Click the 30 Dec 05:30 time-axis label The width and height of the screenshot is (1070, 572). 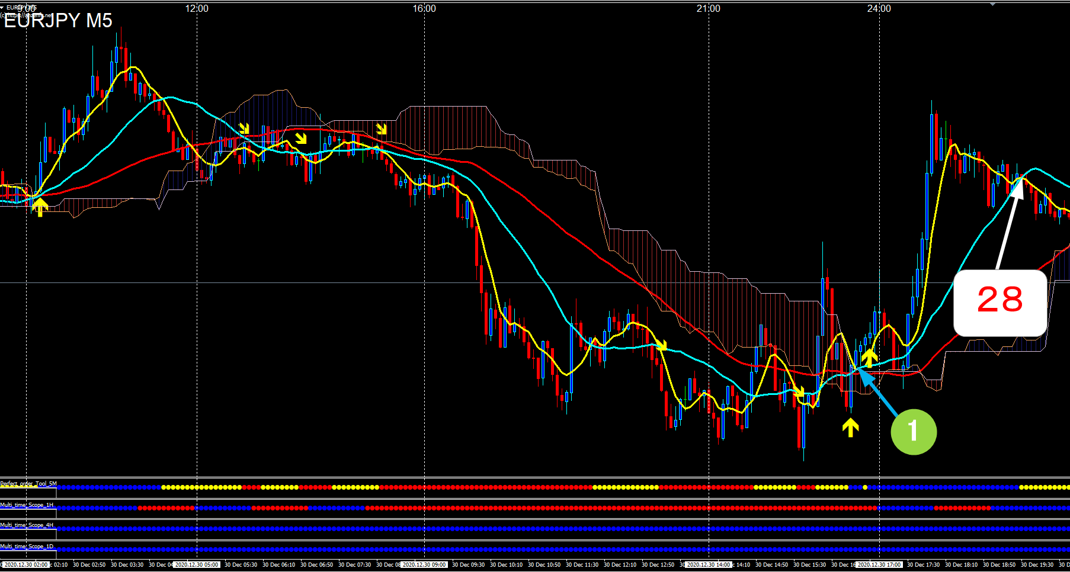tap(241, 565)
